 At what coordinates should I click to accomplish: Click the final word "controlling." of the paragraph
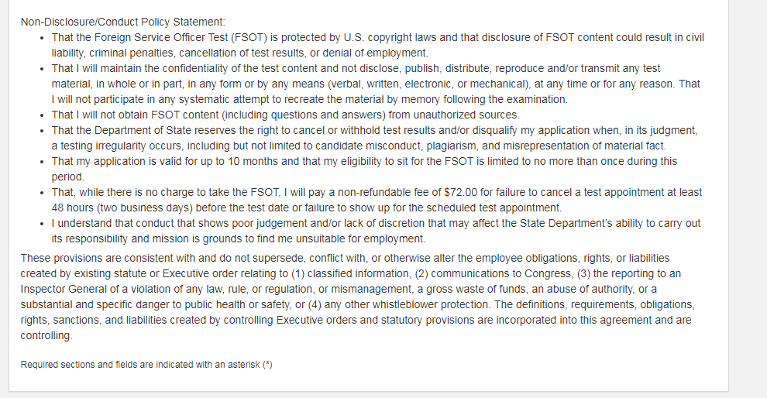click(x=46, y=335)
